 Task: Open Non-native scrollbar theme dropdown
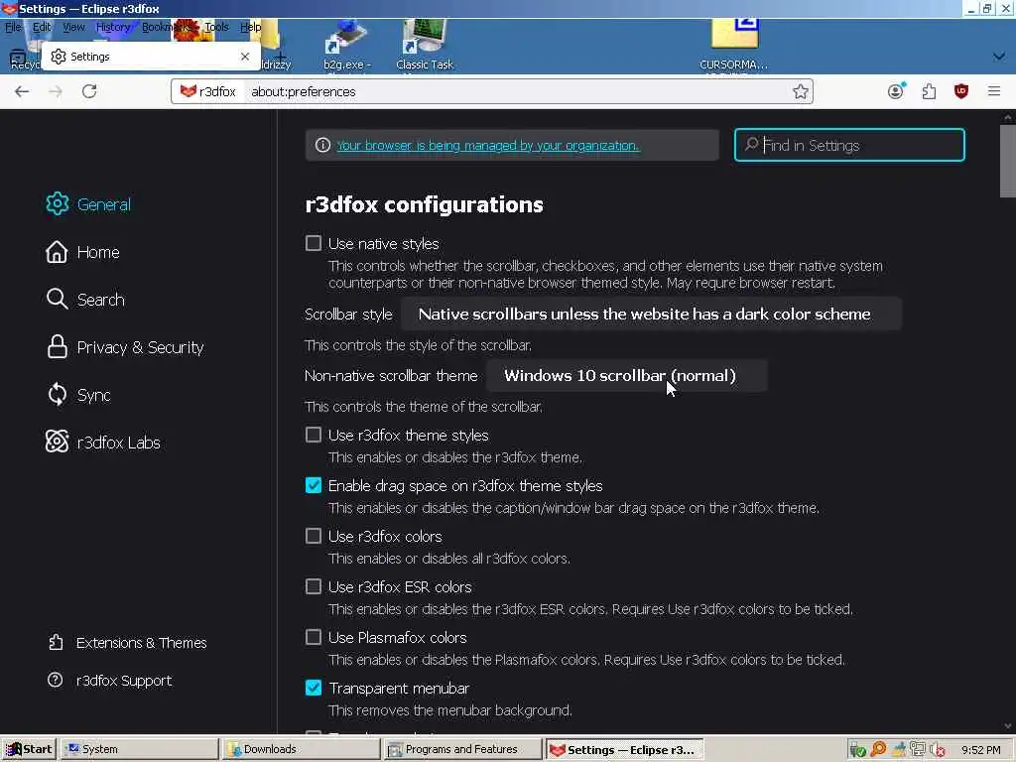[627, 375]
